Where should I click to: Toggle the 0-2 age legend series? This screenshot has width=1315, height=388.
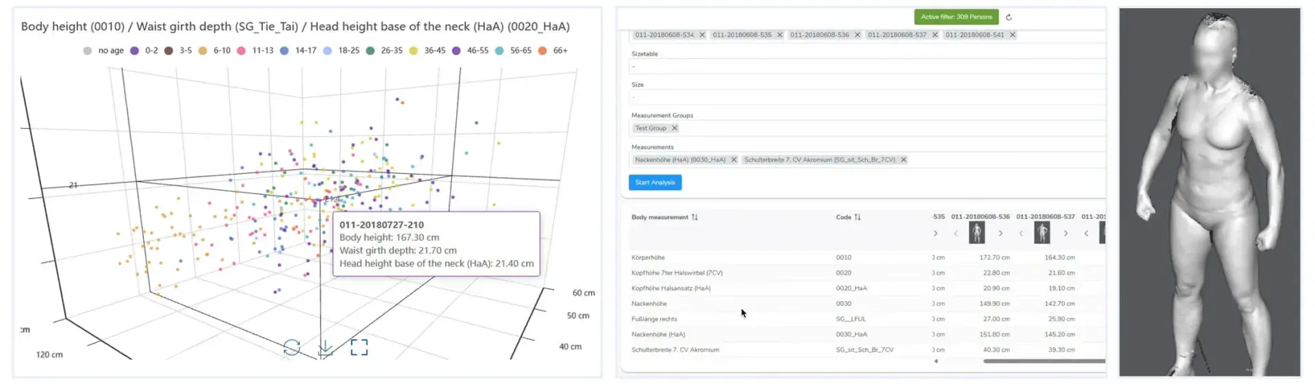[x=144, y=51]
